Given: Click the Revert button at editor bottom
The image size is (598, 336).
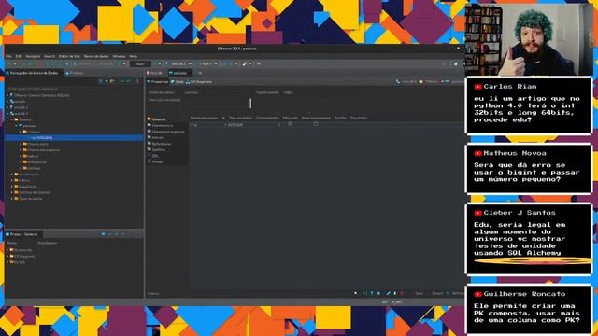Looking at the screenshot, I should [437, 293].
